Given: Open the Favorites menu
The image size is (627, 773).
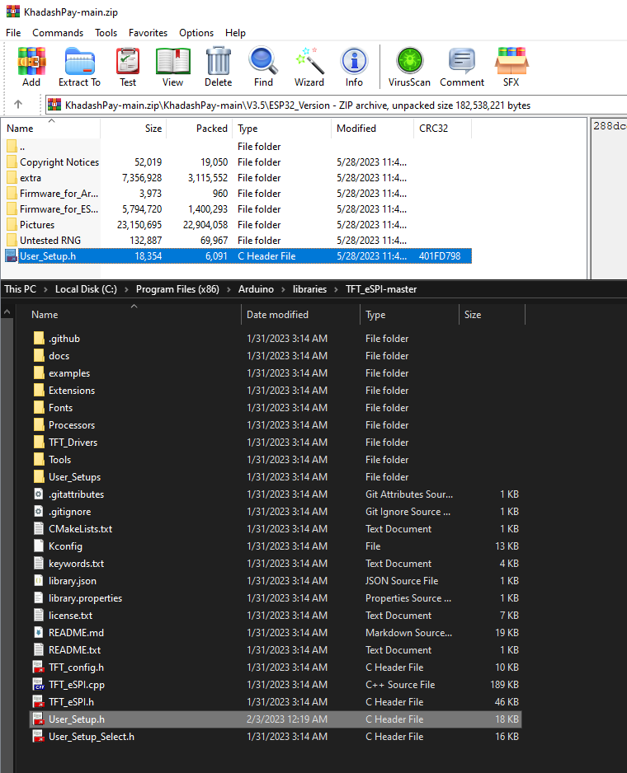Looking at the screenshot, I should point(148,32).
